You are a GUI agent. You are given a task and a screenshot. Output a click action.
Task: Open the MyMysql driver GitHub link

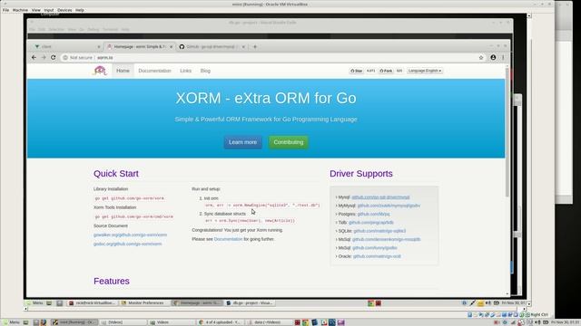tap(389, 206)
